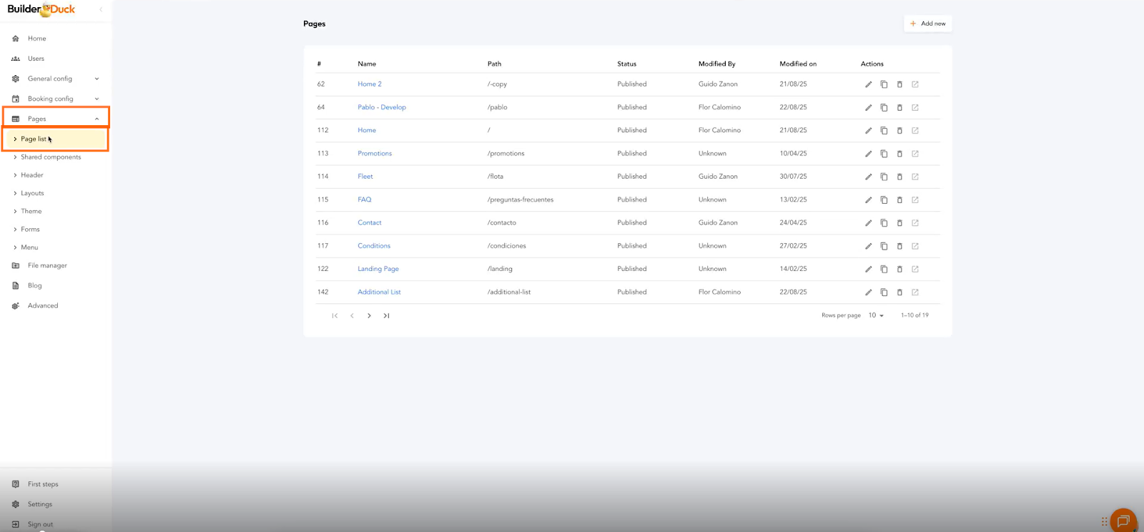The width and height of the screenshot is (1144, 532).
Task: Click the chat support icon
Action: coord(1123,521)
